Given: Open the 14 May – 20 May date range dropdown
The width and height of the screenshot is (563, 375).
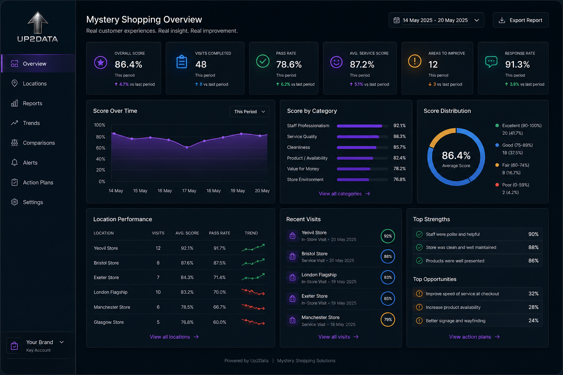Looking at the screenshot, I should coord(436,20).
